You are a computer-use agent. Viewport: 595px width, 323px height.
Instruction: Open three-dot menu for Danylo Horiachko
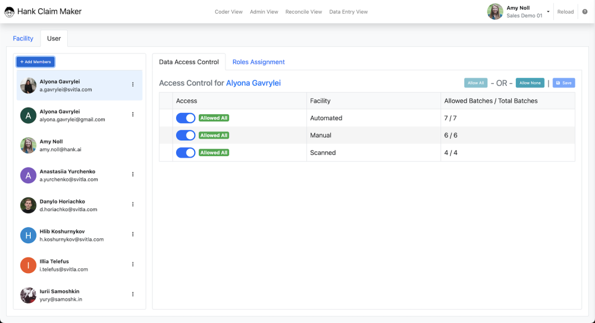pyautogui.click(x=133, y=204)
